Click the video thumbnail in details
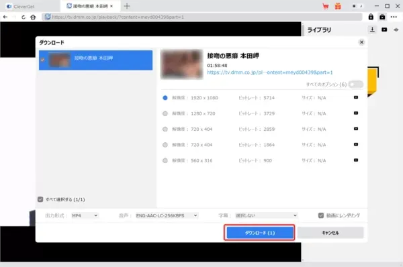The width and height of the screenshot is (403, 267). pyautogui.click(x=182, y=64)
